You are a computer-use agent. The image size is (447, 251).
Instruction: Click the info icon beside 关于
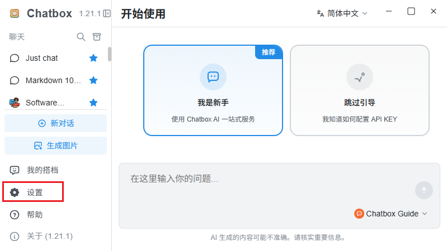(x=15, y=236)
